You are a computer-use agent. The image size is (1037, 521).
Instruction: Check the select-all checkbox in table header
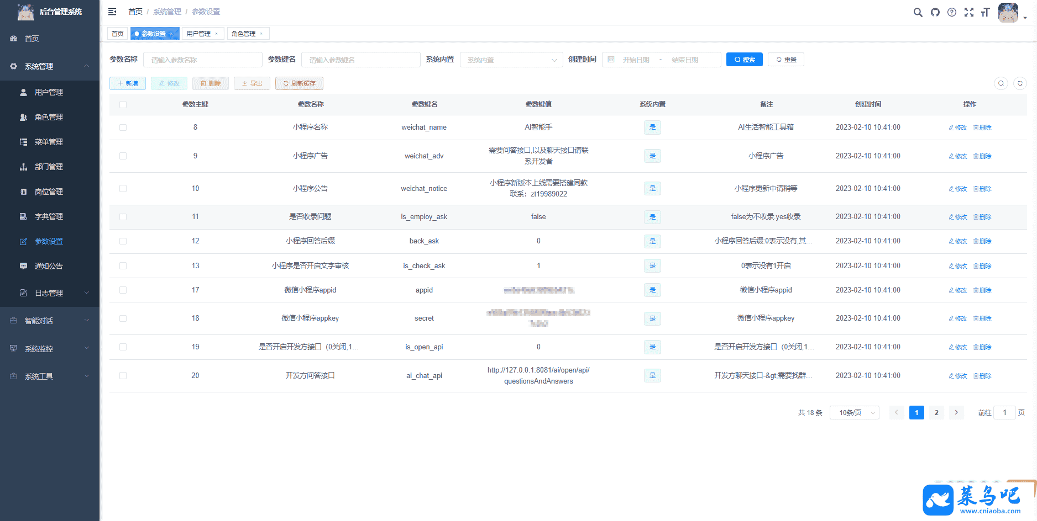click(x=123, y=104)
